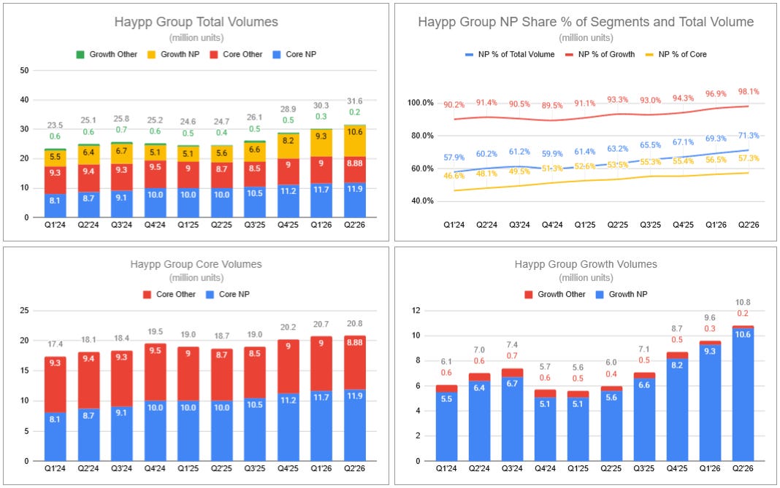
Task: Click the 'Q1'24' axis label in Growth Volumes chart
Action: tap(446, 468)
